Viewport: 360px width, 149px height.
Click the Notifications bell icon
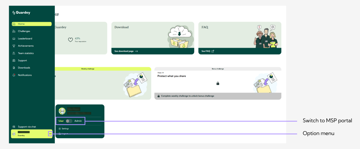click(14, 75)
